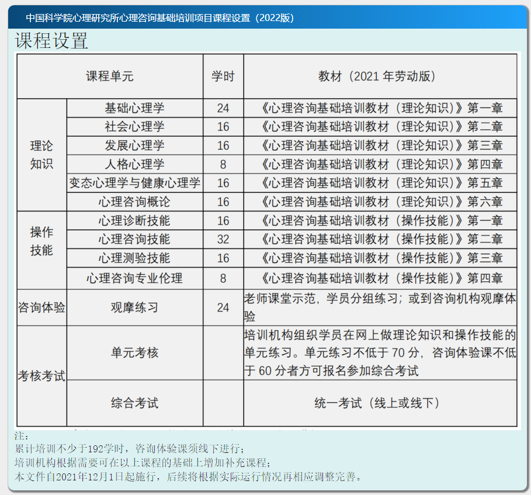531x495 pixels.
Task: Click the textbook cell 理论知识 第五章
Action: 380,184
